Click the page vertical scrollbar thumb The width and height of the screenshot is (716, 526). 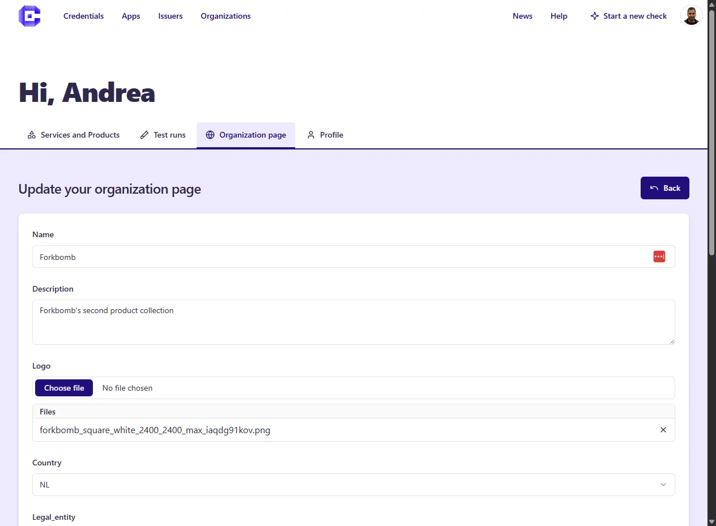click(711, 131)
